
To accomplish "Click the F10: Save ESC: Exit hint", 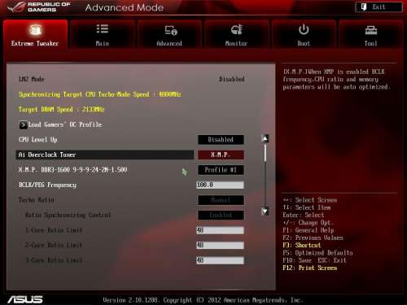I will pyautogui.click(x=314, y=260).
